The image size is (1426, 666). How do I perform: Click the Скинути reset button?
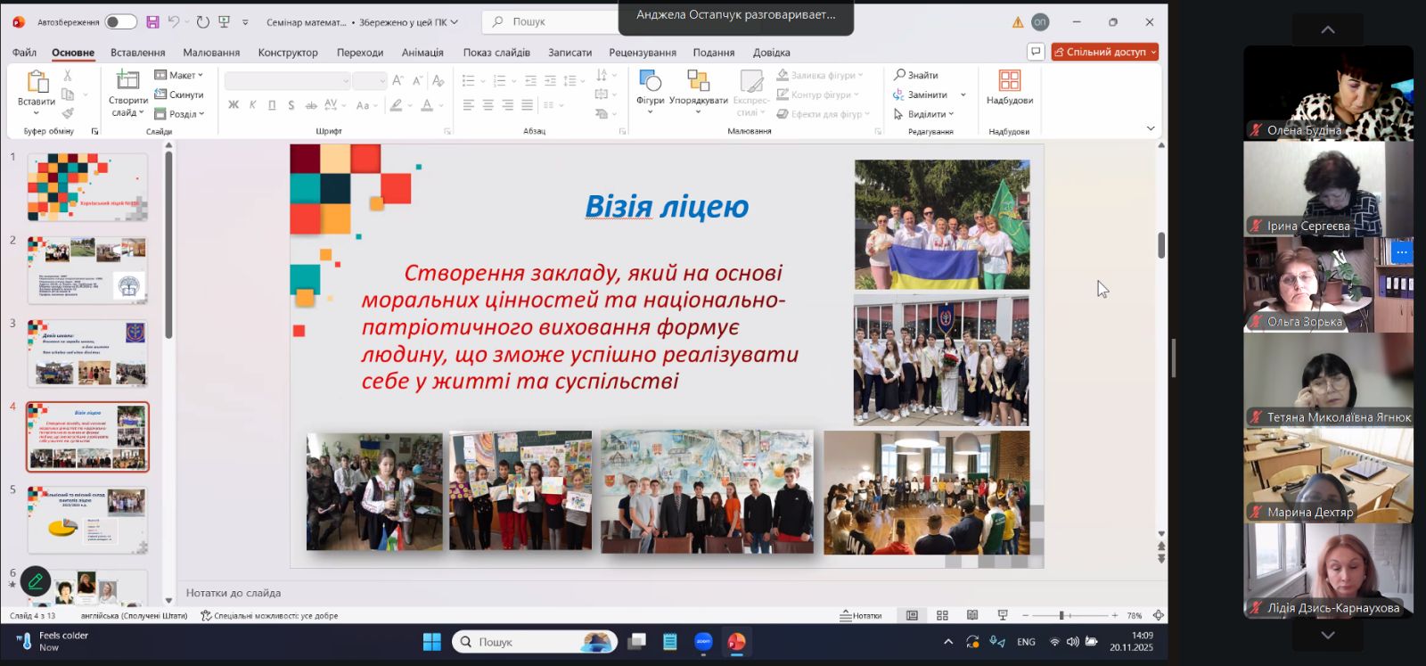point(179,95)
